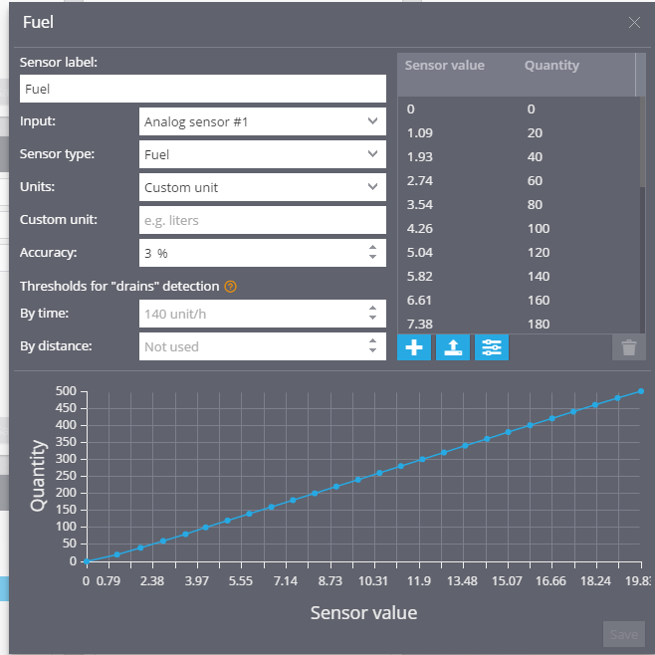Click the Quantity column header
655x655 pixels.
tap(551, 65)
